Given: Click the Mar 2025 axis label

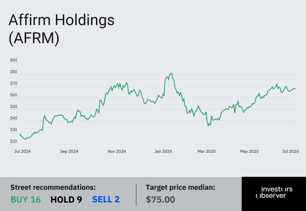Looking at the screenshot, I should (206, 152).
